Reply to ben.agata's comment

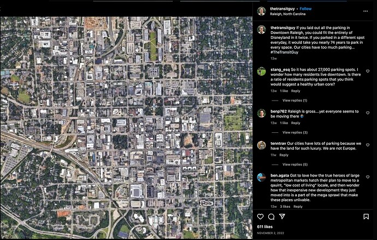298,207
